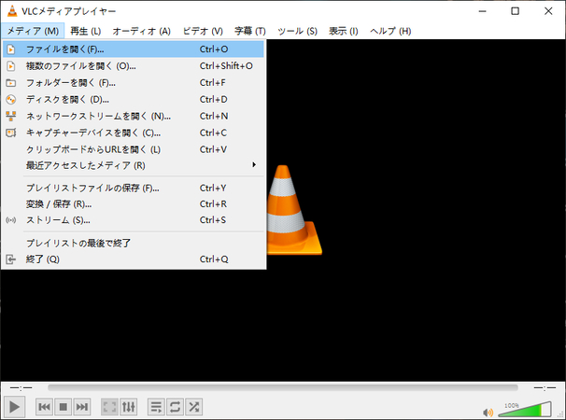Maximize the VLC window
Viewport: 566px width, 420px height.
516,11
